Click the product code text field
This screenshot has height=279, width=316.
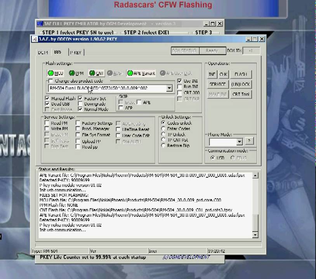point(108,88)
